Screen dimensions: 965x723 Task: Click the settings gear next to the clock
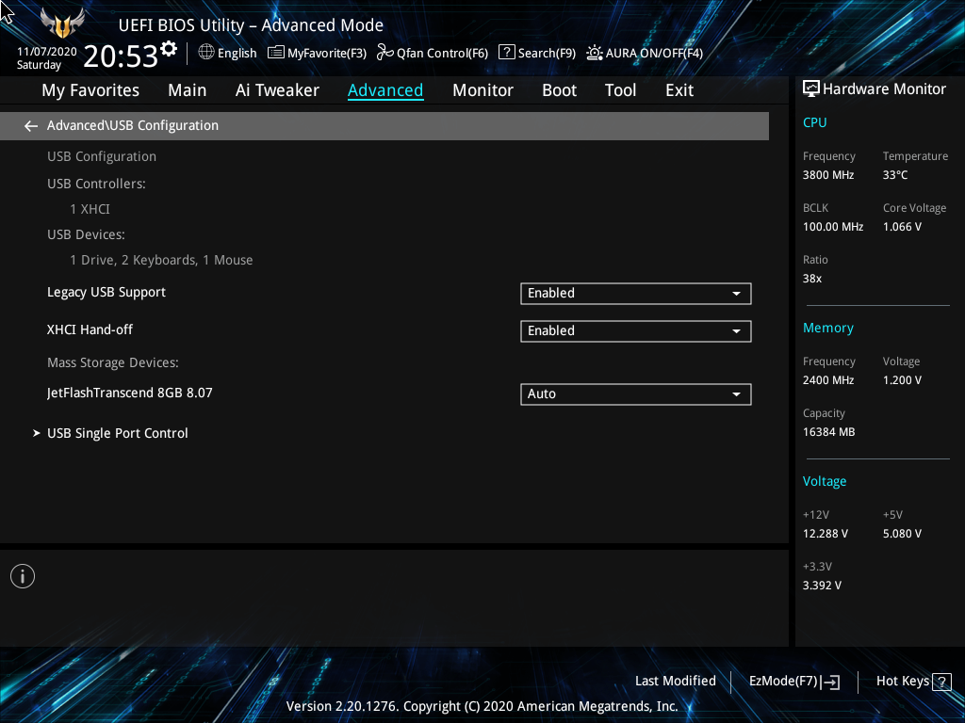(x=169, y=48)
